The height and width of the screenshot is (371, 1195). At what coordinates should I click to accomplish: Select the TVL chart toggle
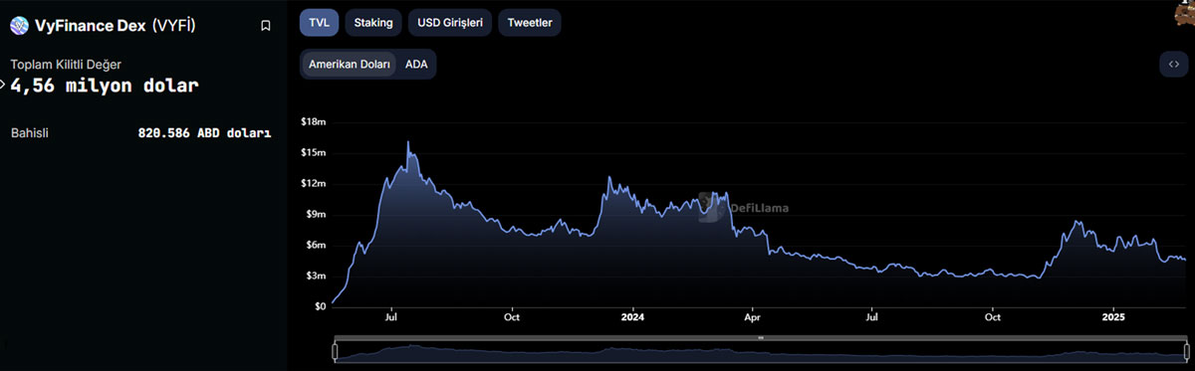pyautogui.click(x=320, y=22)
